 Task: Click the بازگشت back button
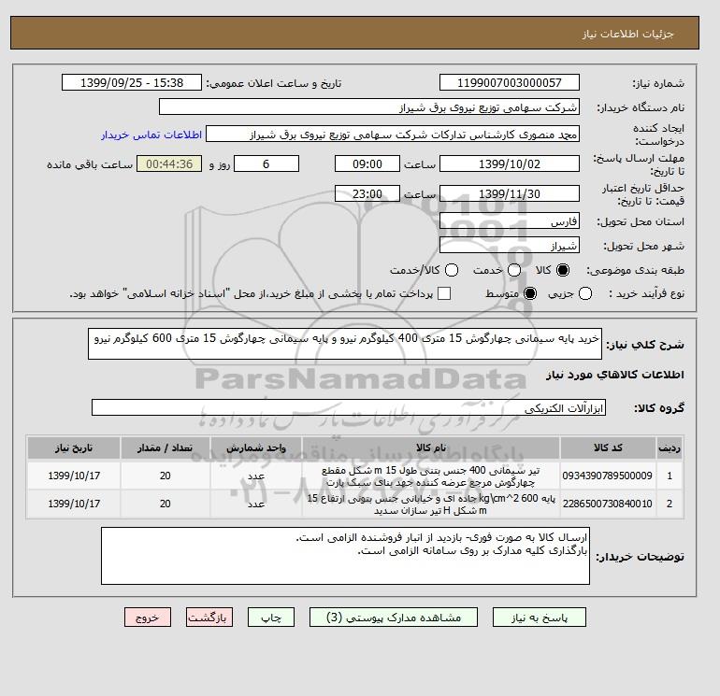click(x=209, y=618)
